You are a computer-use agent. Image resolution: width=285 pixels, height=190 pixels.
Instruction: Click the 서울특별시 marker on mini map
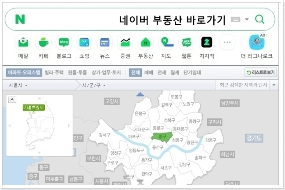pyautogui.click(x=34, y=108)
